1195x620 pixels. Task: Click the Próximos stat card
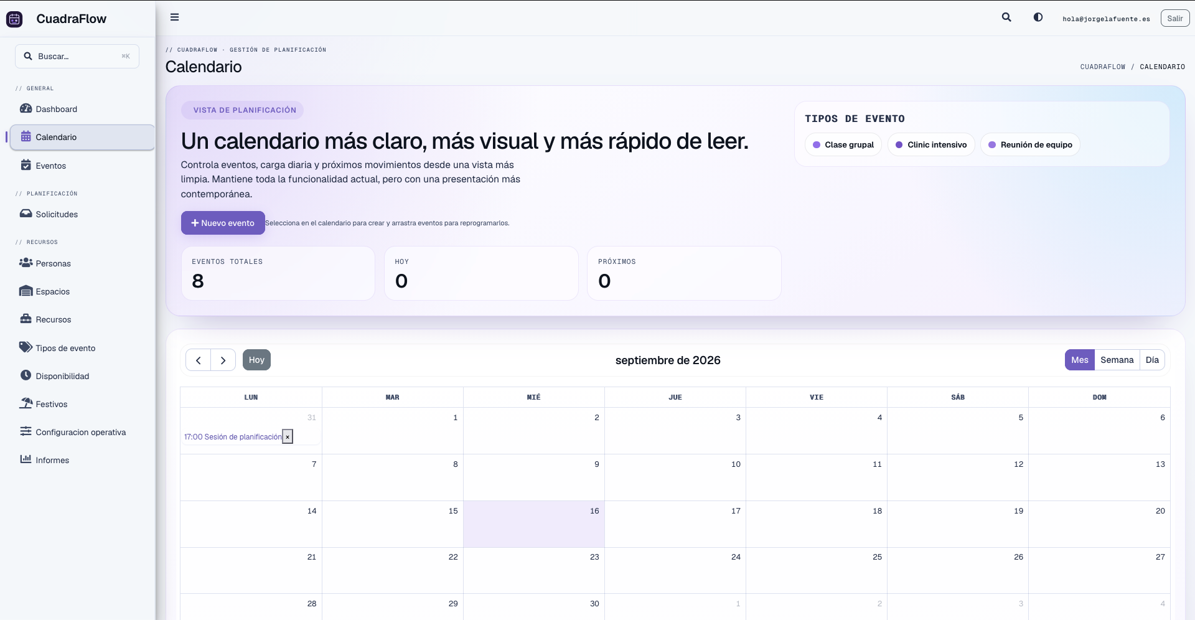click(684, 273)
